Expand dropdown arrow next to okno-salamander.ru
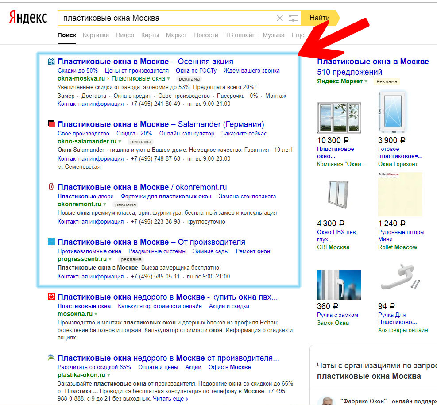Image resolution: width=437 pixels, height=405 pixels. tap(120, 142)
